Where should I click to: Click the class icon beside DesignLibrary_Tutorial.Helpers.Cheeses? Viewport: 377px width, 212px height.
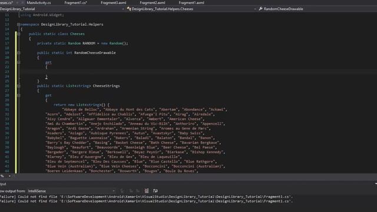coord(129,9)
